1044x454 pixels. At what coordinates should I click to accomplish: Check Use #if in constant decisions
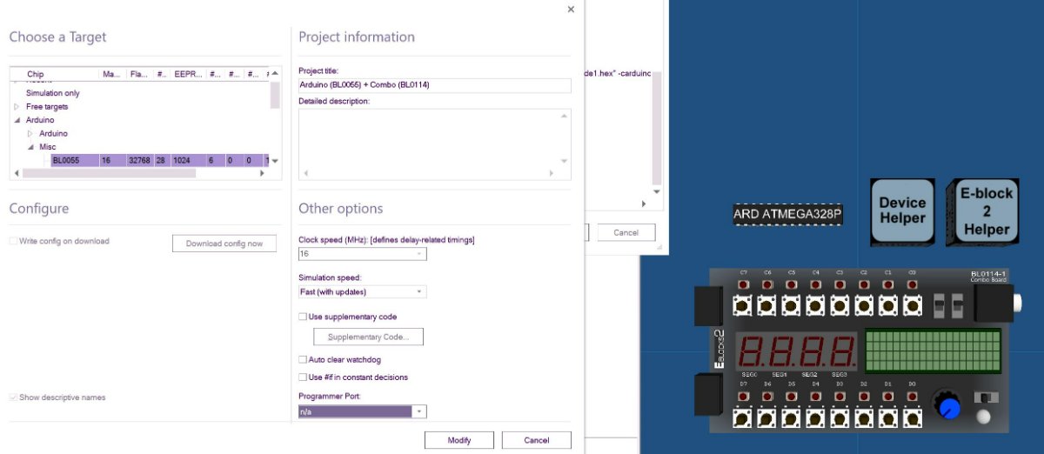coord(303,377)
